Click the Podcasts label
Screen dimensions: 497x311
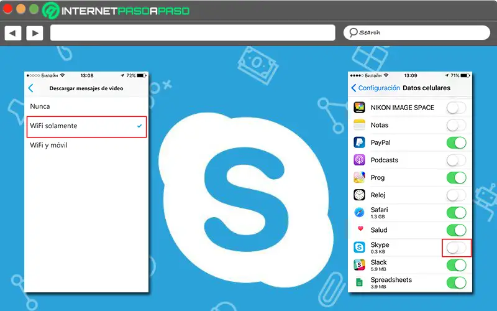click(384, 160)
